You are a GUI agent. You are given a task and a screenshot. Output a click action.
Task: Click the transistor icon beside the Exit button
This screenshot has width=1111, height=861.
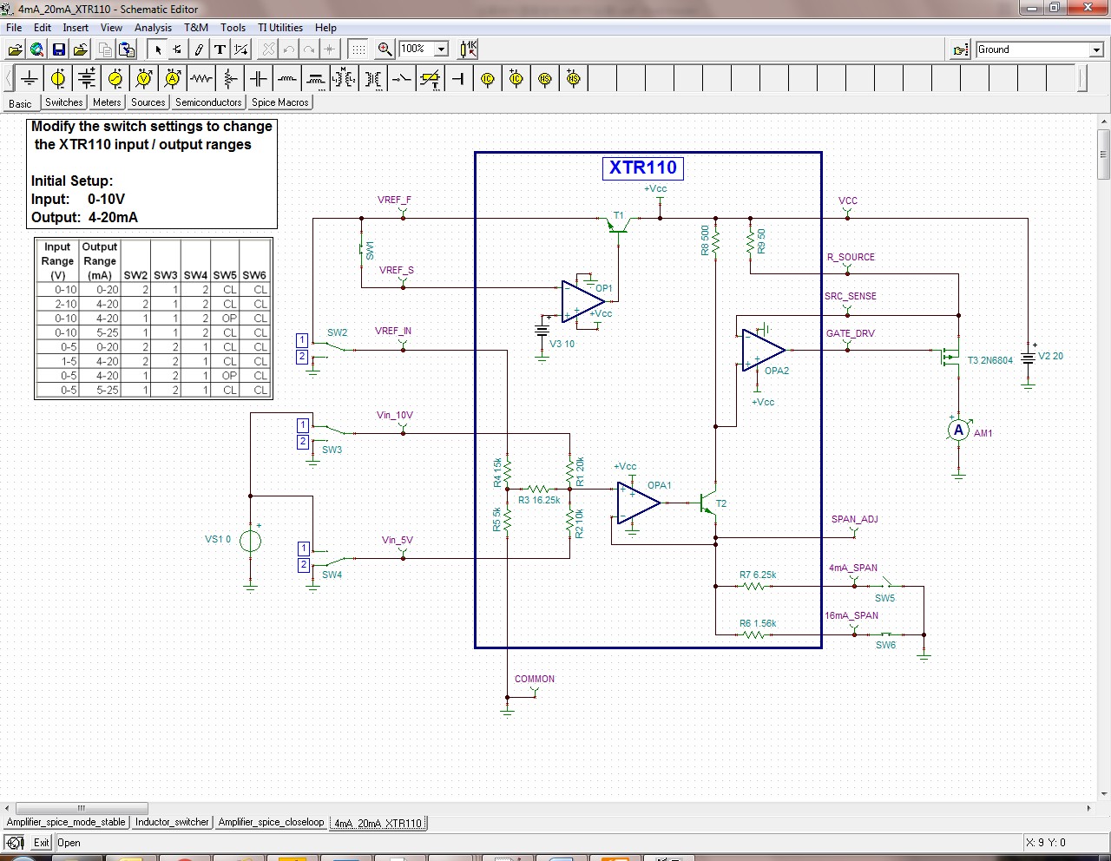coord(14,843)
